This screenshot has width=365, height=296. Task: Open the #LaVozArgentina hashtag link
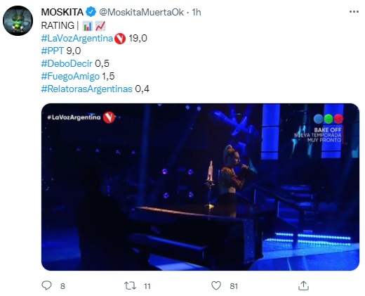point(77,38)
